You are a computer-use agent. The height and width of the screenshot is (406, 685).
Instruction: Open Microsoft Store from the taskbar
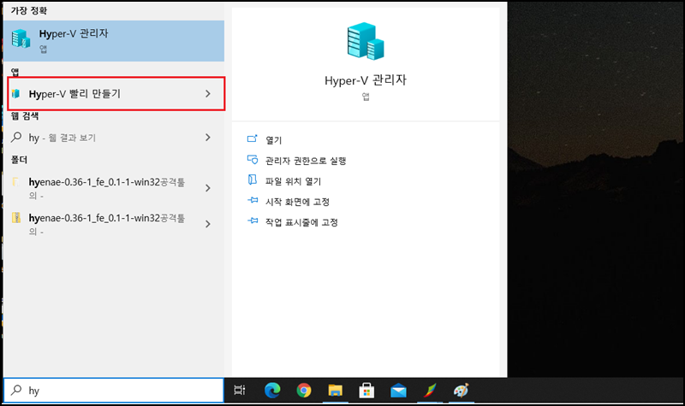pyautogui.click(x=366, y=391)
